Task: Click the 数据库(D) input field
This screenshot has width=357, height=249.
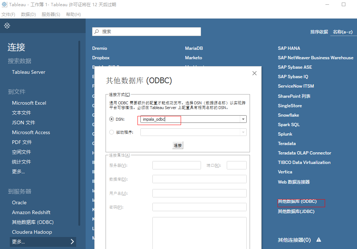Action: pos(200,179)
